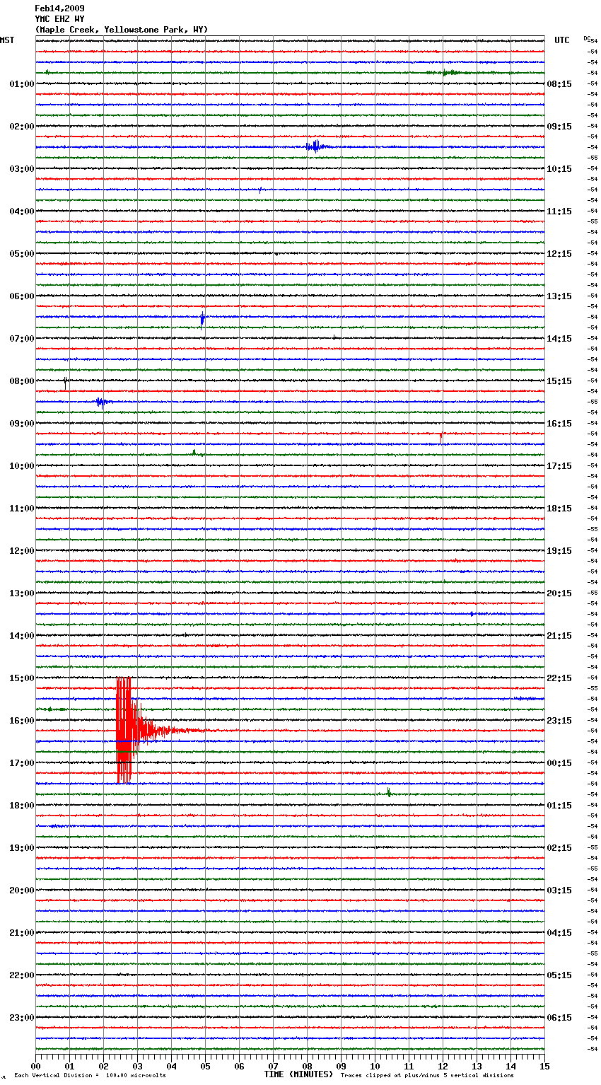601x1085 pixels.
Task: Select the 08:00 MST time label
Action: click(x=22, y=381)
